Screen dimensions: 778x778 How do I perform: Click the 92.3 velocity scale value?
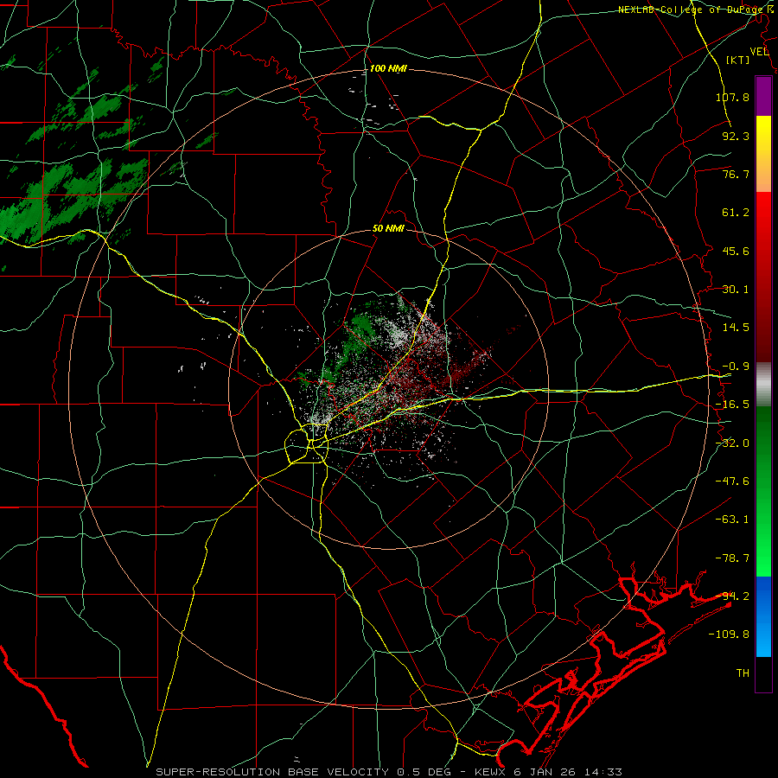736,136
